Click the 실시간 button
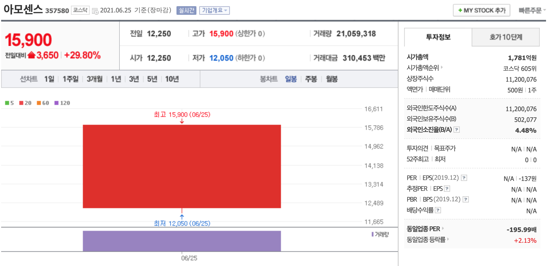Screen dimensions: 550x266 (186, 10)
